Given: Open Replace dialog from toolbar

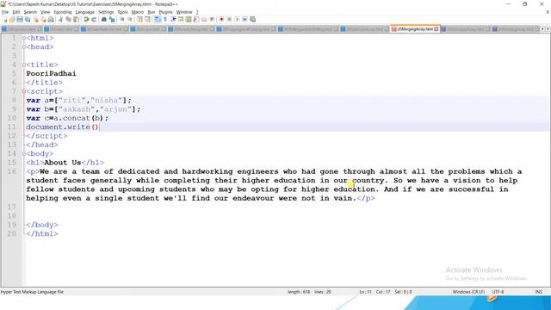Looking at the screenshot, I should (x=112, y=19).
